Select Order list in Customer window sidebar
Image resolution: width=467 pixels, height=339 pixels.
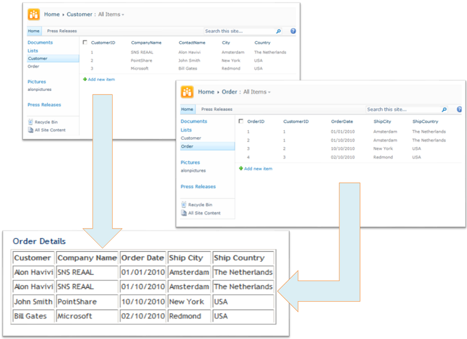(34, 66)
